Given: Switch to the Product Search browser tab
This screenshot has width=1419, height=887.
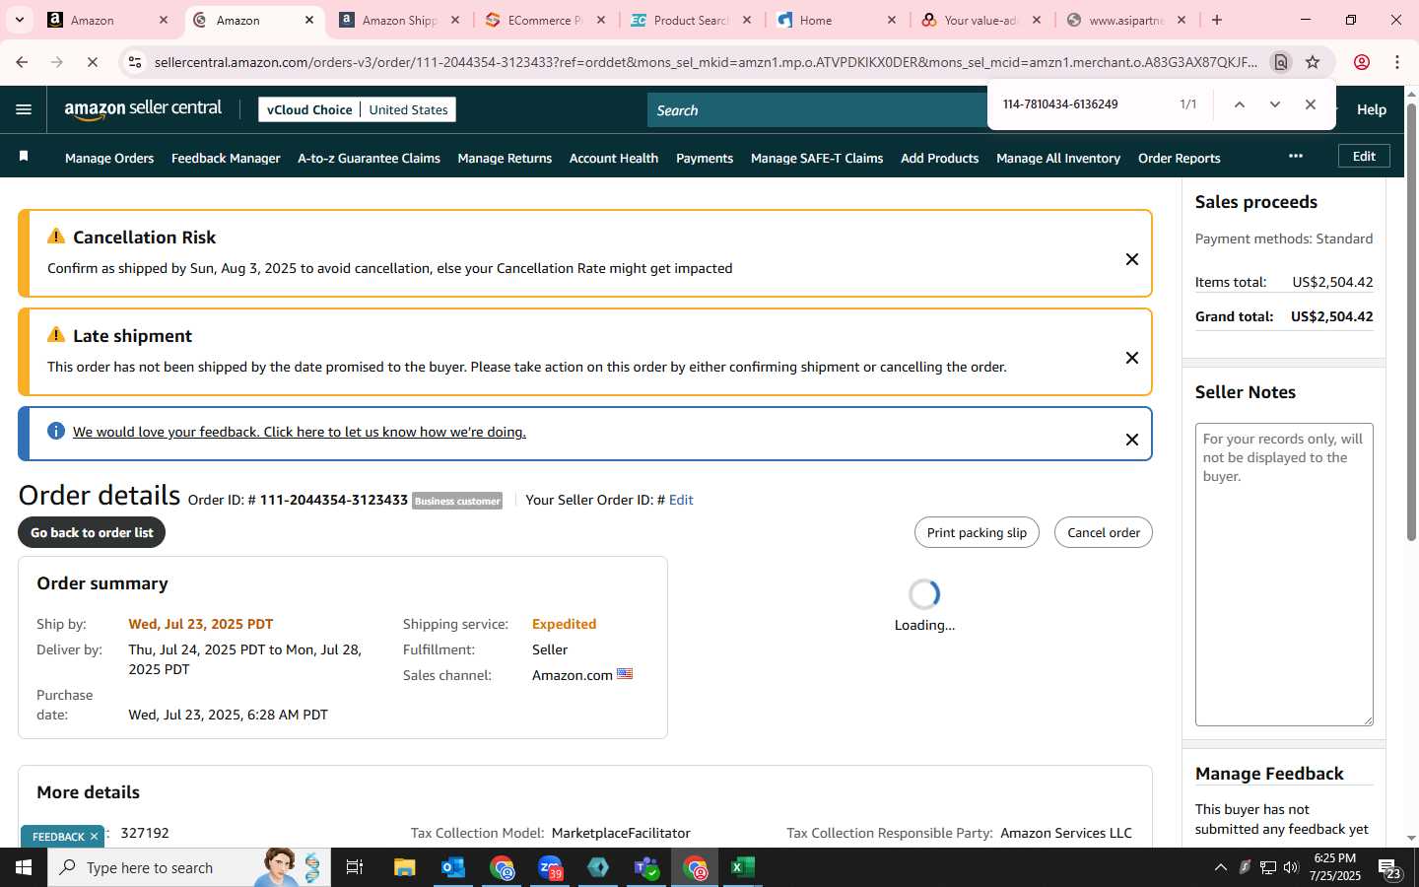Looking at the screenshot, I should click(690, 20).
